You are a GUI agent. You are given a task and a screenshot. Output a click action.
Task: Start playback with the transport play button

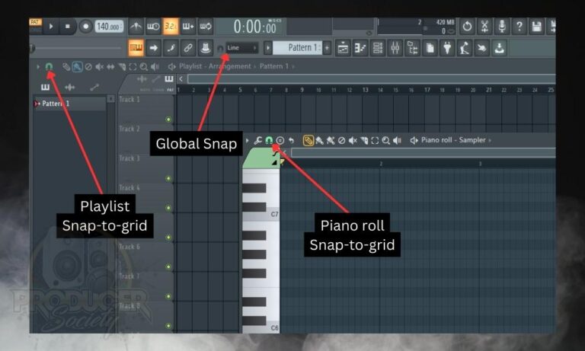coord(51,27)
